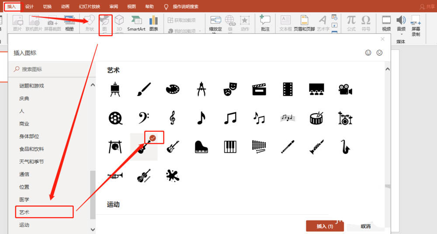
Task: Choose the flute icon
Action: (288, 147)
